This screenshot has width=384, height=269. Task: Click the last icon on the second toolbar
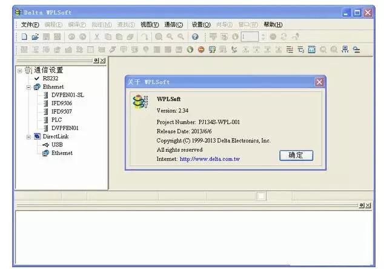click(x=356, y=50)
